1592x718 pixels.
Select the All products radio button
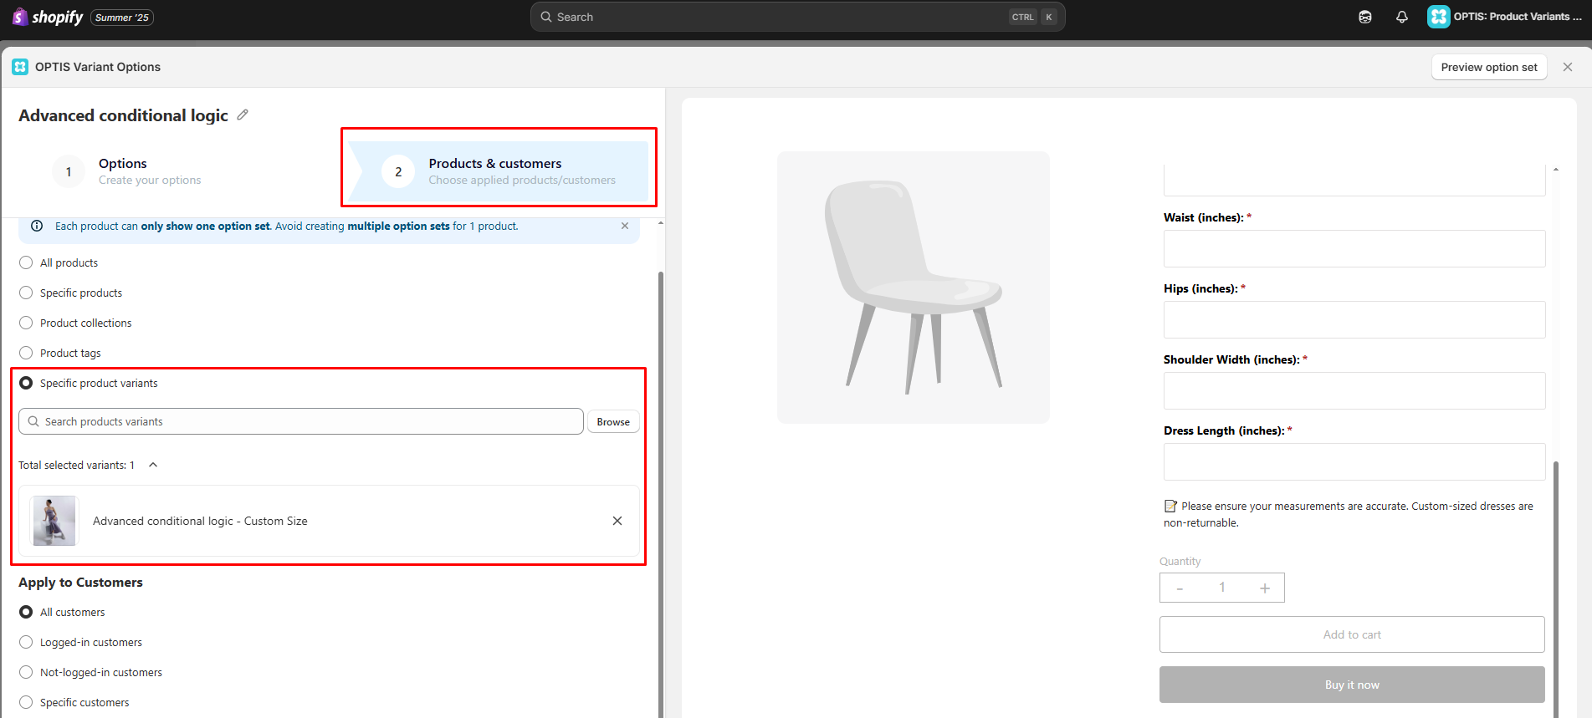point(26,262)
